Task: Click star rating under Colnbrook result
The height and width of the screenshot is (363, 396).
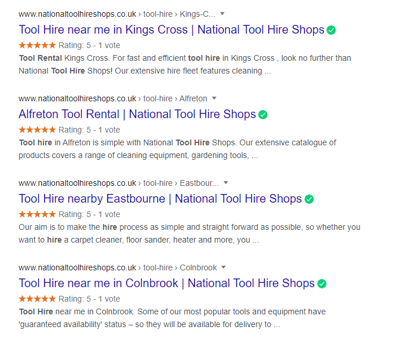Action: [37, 299]
